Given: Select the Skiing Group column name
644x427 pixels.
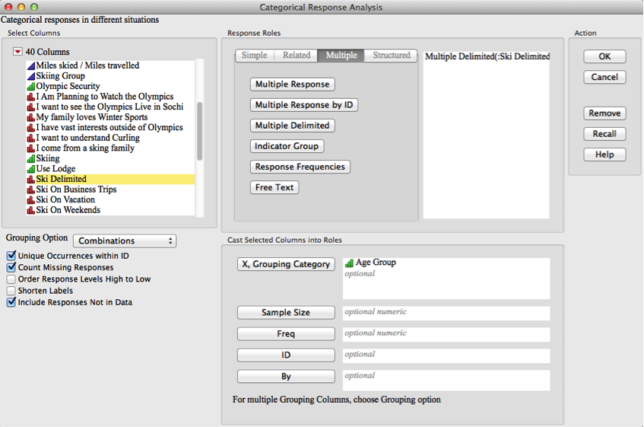Looking at the screenshot, I should (60, 76).
